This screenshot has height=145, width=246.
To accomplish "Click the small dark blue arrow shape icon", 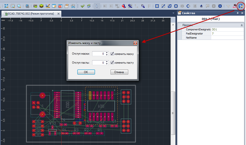I will click(201, 6).
